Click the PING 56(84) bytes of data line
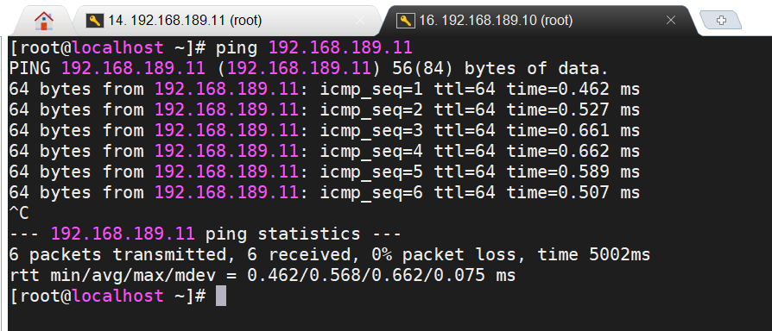Screen dimensions: 772x331 (308, 69)
